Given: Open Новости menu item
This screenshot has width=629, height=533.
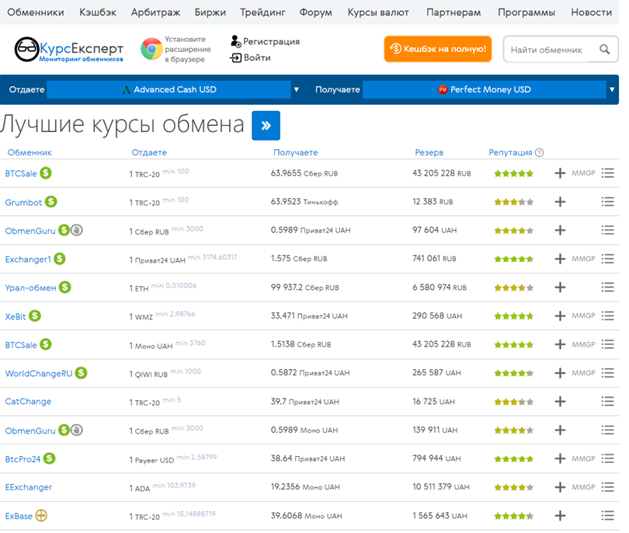Looking at the screenshot, I should [x=592, y=12].
